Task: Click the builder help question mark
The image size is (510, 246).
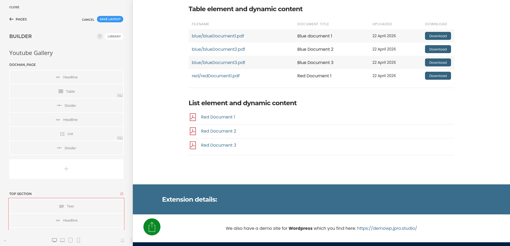Action: [x=100, y=36]
